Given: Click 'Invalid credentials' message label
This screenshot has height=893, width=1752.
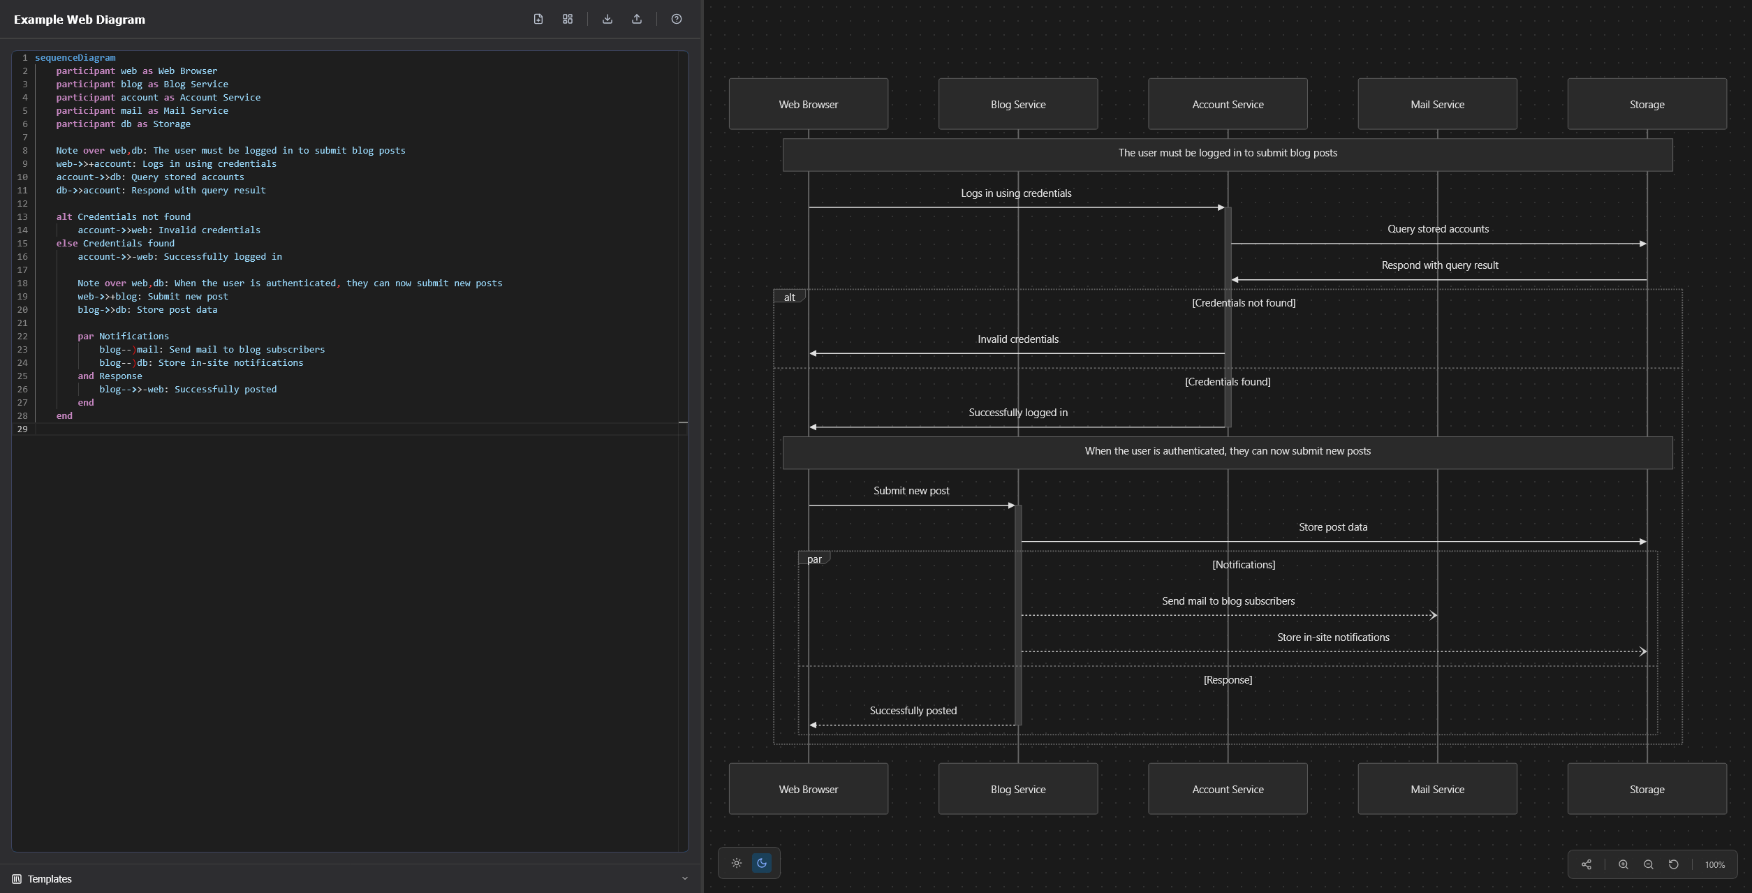Looking at the screenshot, I should (1018, 339).
